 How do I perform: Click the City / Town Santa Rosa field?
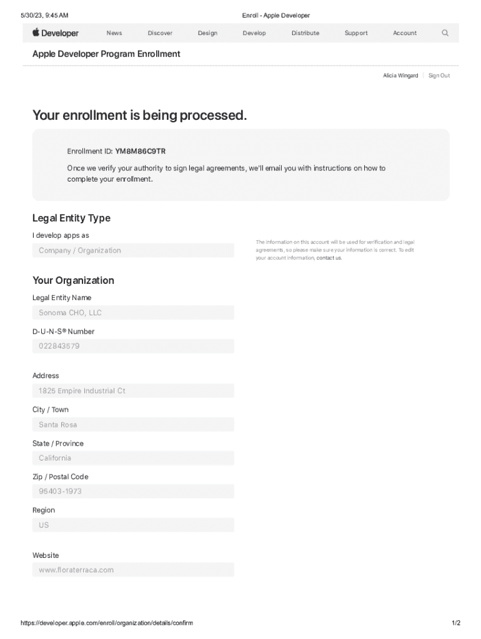click(x=133, y=424)
